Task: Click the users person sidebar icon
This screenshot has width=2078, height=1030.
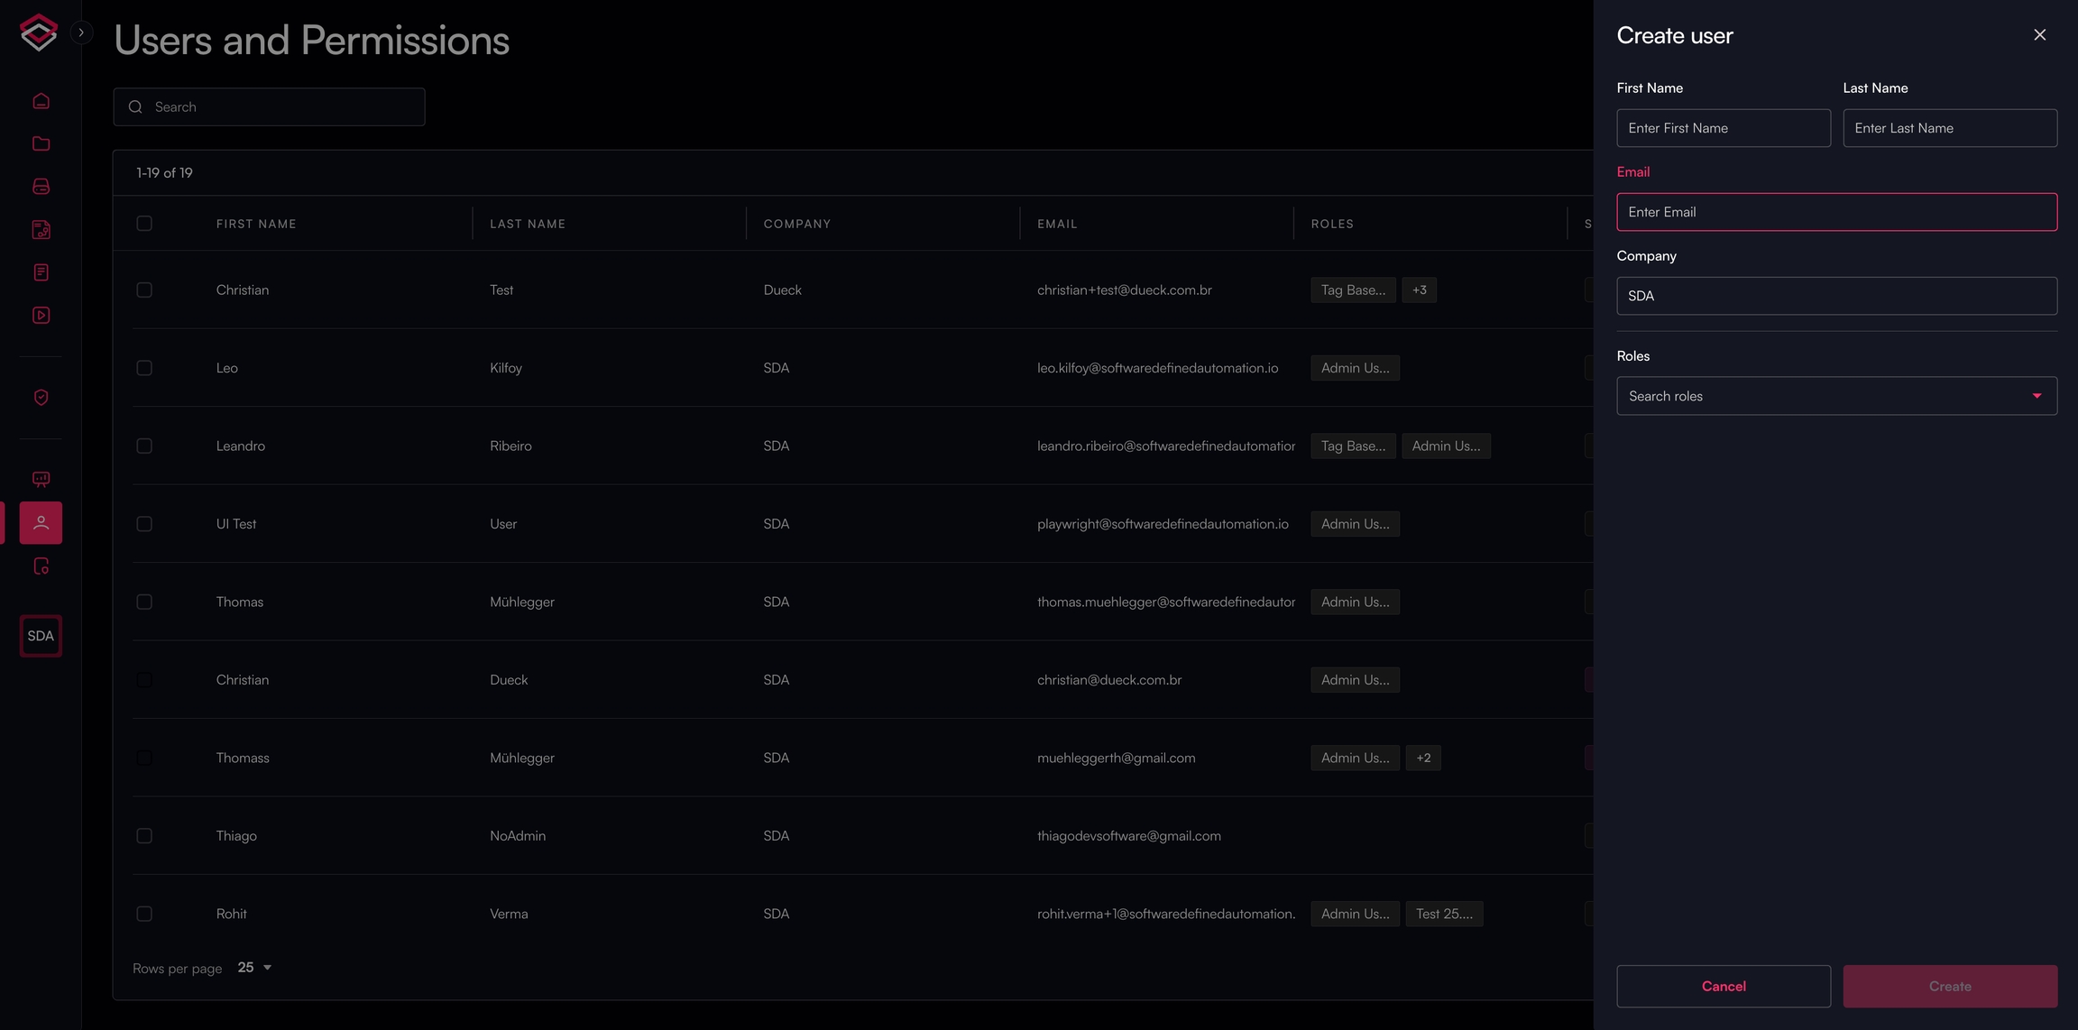Action: 41,523
